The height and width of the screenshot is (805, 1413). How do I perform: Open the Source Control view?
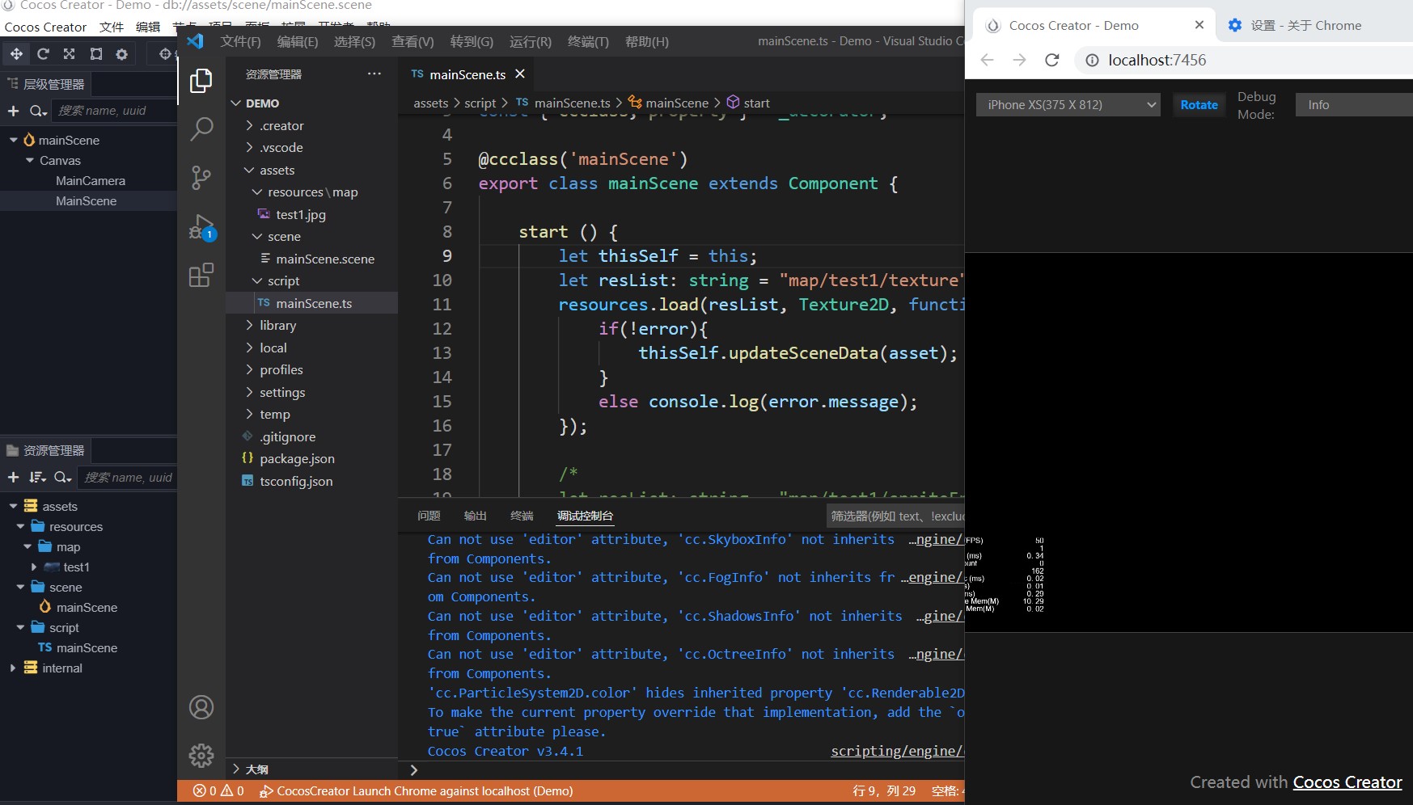[x=201, y=177]
